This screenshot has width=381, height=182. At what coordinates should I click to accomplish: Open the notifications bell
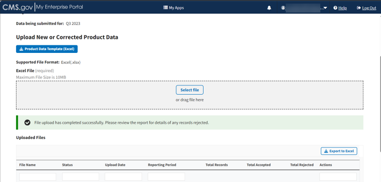(x=269, y=8)
